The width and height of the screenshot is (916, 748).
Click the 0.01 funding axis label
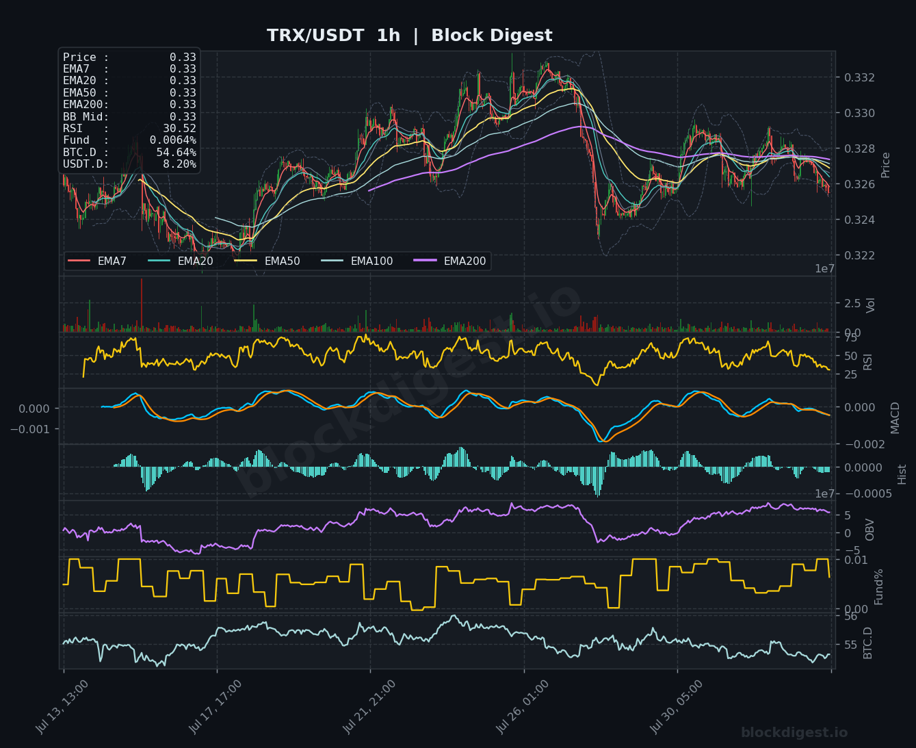(855, 560)
